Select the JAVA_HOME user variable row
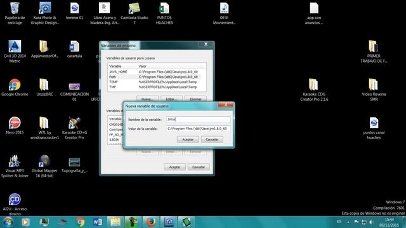Screen dimensions: 406x228 pos(157,72)
